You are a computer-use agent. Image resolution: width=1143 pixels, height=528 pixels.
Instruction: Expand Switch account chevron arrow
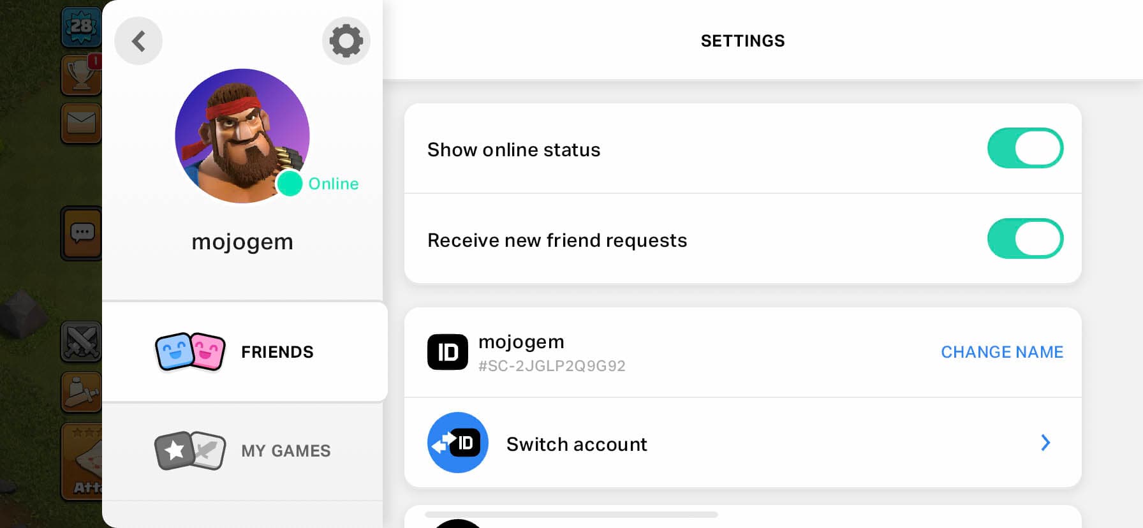tap(1045, 443)
